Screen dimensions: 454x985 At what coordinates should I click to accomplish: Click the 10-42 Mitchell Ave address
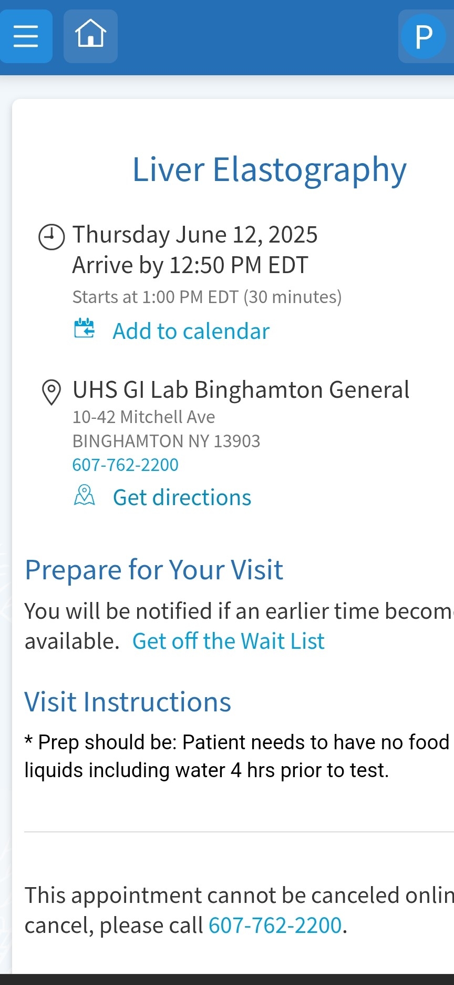pos(144,417)
